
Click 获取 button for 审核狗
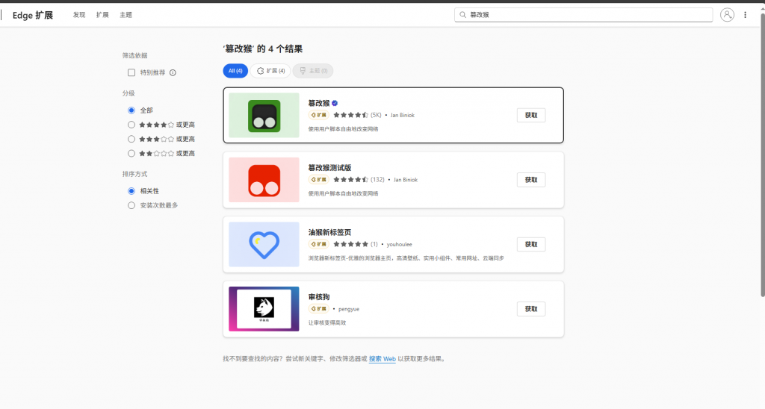(x=531, y=309)
